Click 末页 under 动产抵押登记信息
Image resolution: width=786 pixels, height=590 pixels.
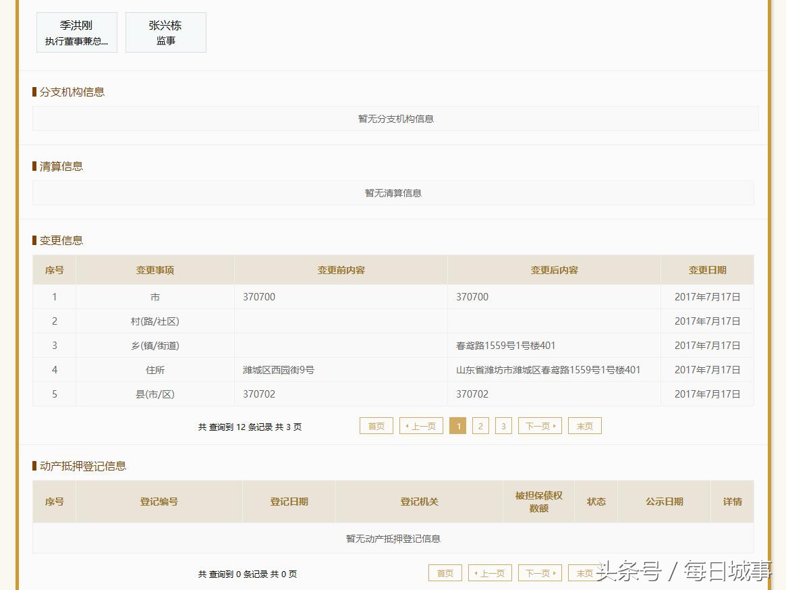click(584, 572)
